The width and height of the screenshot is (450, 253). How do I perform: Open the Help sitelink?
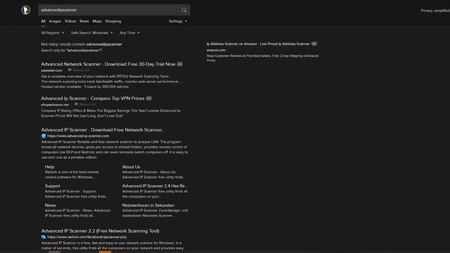49,167
